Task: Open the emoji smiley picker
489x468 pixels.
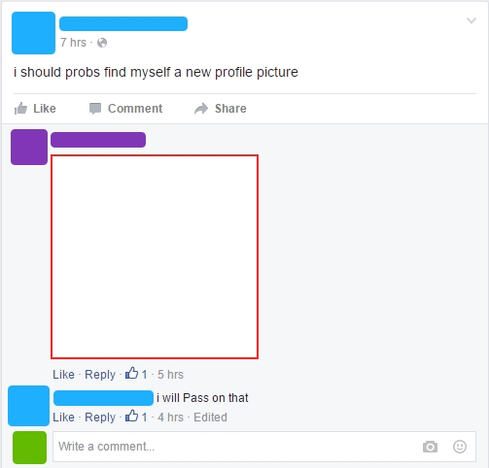Action: coord(460,447)
